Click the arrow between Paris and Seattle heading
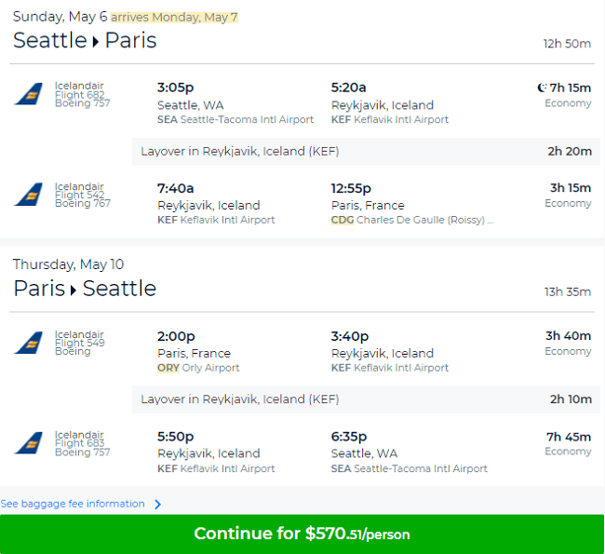Image resolution: width=605 pixels, height=554 pixels. pyautogui.click(x=74, y=290)
